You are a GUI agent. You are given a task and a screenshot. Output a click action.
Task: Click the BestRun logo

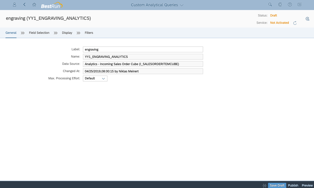point(52,5)
